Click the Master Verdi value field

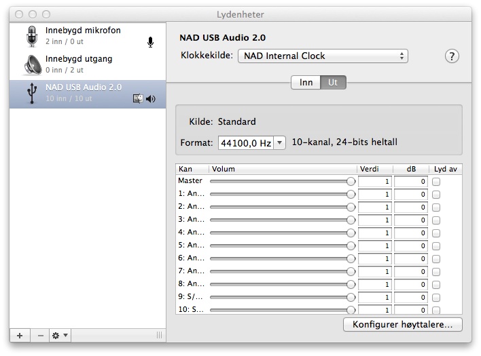tap(374, 182)
